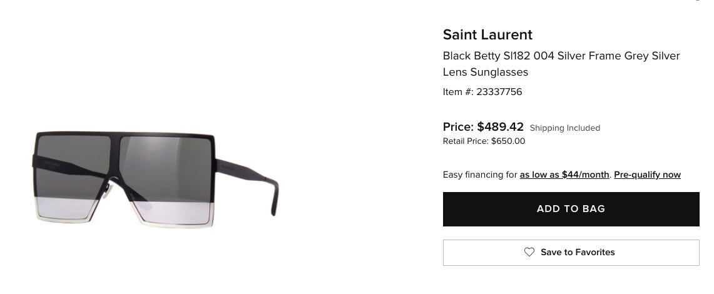Open the "as low as $44/month" financing link
The image size is (714, 294).
(564, 175)
